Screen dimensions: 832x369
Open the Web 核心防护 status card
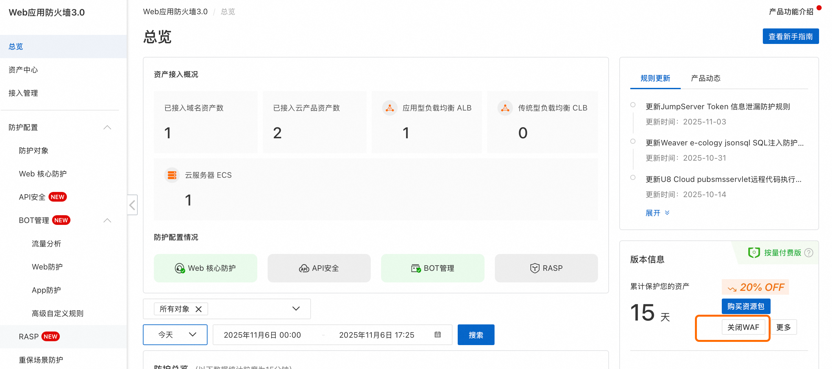pyautogui.click(x=206, y=268)
